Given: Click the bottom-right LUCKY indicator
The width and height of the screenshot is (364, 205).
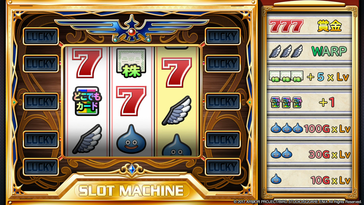Looking at the screenshot, I should click(223, 167).
